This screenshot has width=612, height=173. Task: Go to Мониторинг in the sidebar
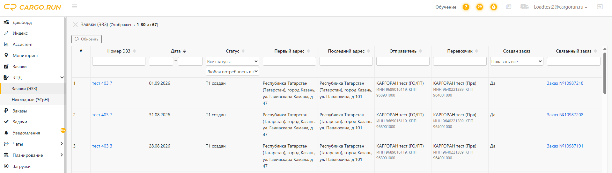coord(26,55)
